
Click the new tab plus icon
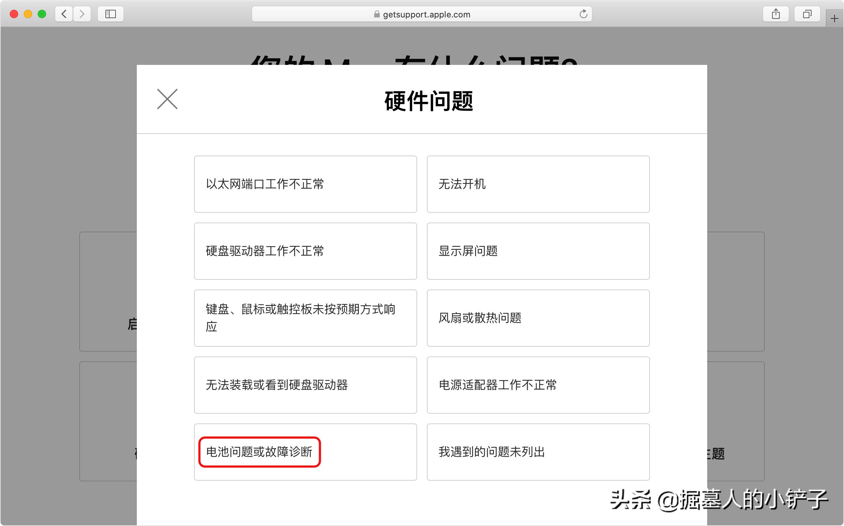coord(835,18)
